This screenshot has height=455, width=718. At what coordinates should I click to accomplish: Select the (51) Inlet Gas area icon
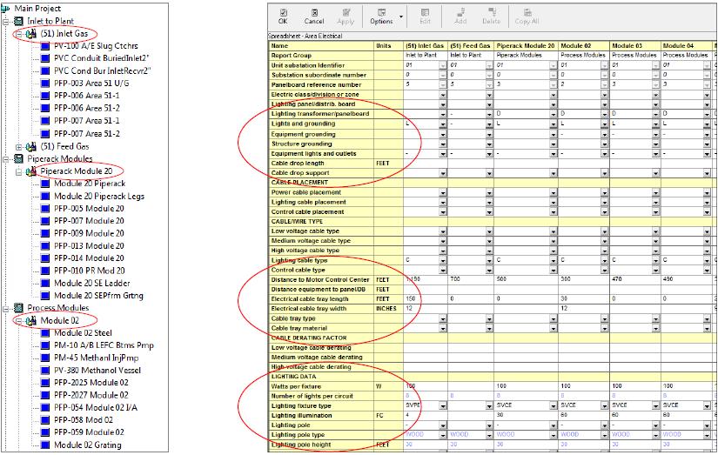tap(31, 34)
